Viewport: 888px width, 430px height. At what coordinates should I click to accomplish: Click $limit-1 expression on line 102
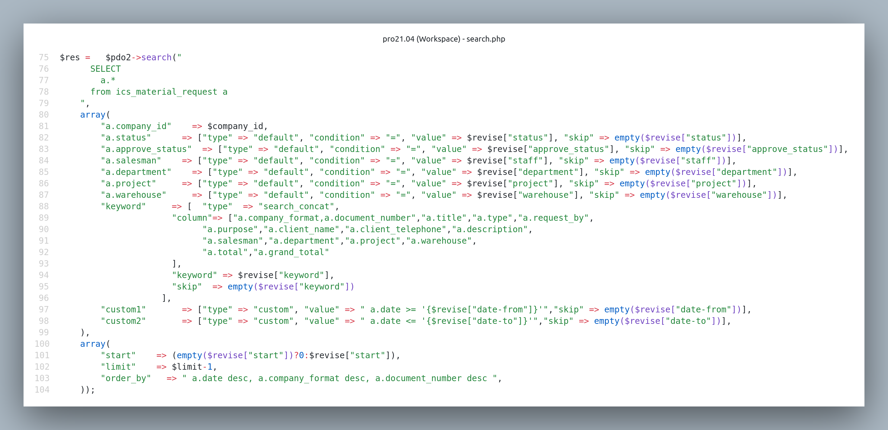click(x=192, y=367)
